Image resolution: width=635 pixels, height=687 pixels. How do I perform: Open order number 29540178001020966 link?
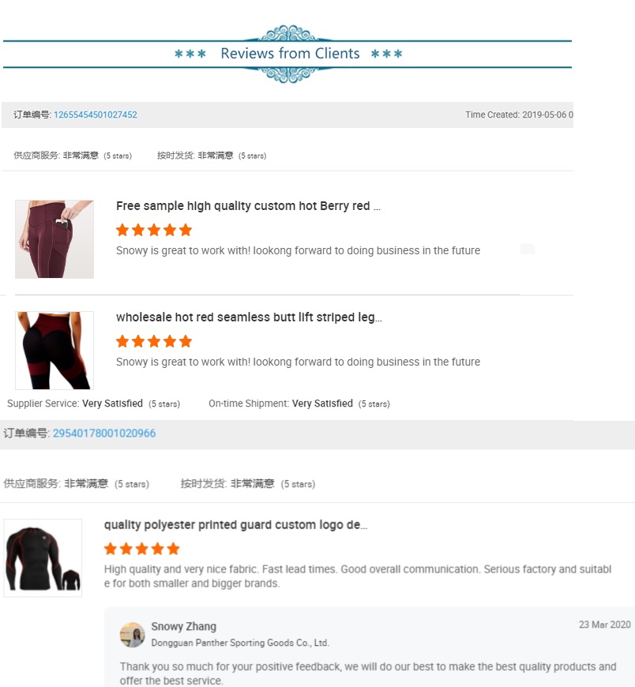pyautogui.click(x=104, y=434)
